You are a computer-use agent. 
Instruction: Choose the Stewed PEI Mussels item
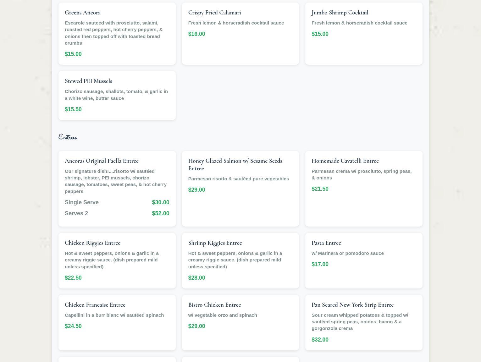point(88,81)
